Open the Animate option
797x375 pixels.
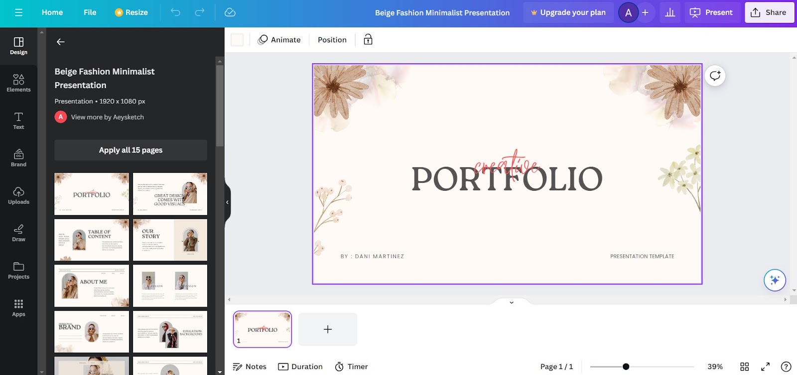point(279,40)
